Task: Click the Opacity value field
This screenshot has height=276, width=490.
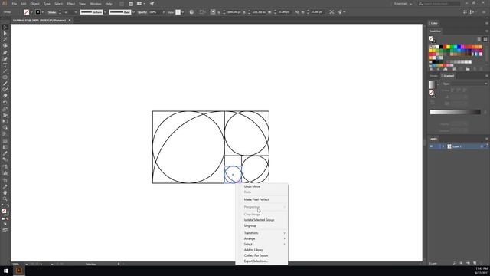Action: (x=155, y=12)
